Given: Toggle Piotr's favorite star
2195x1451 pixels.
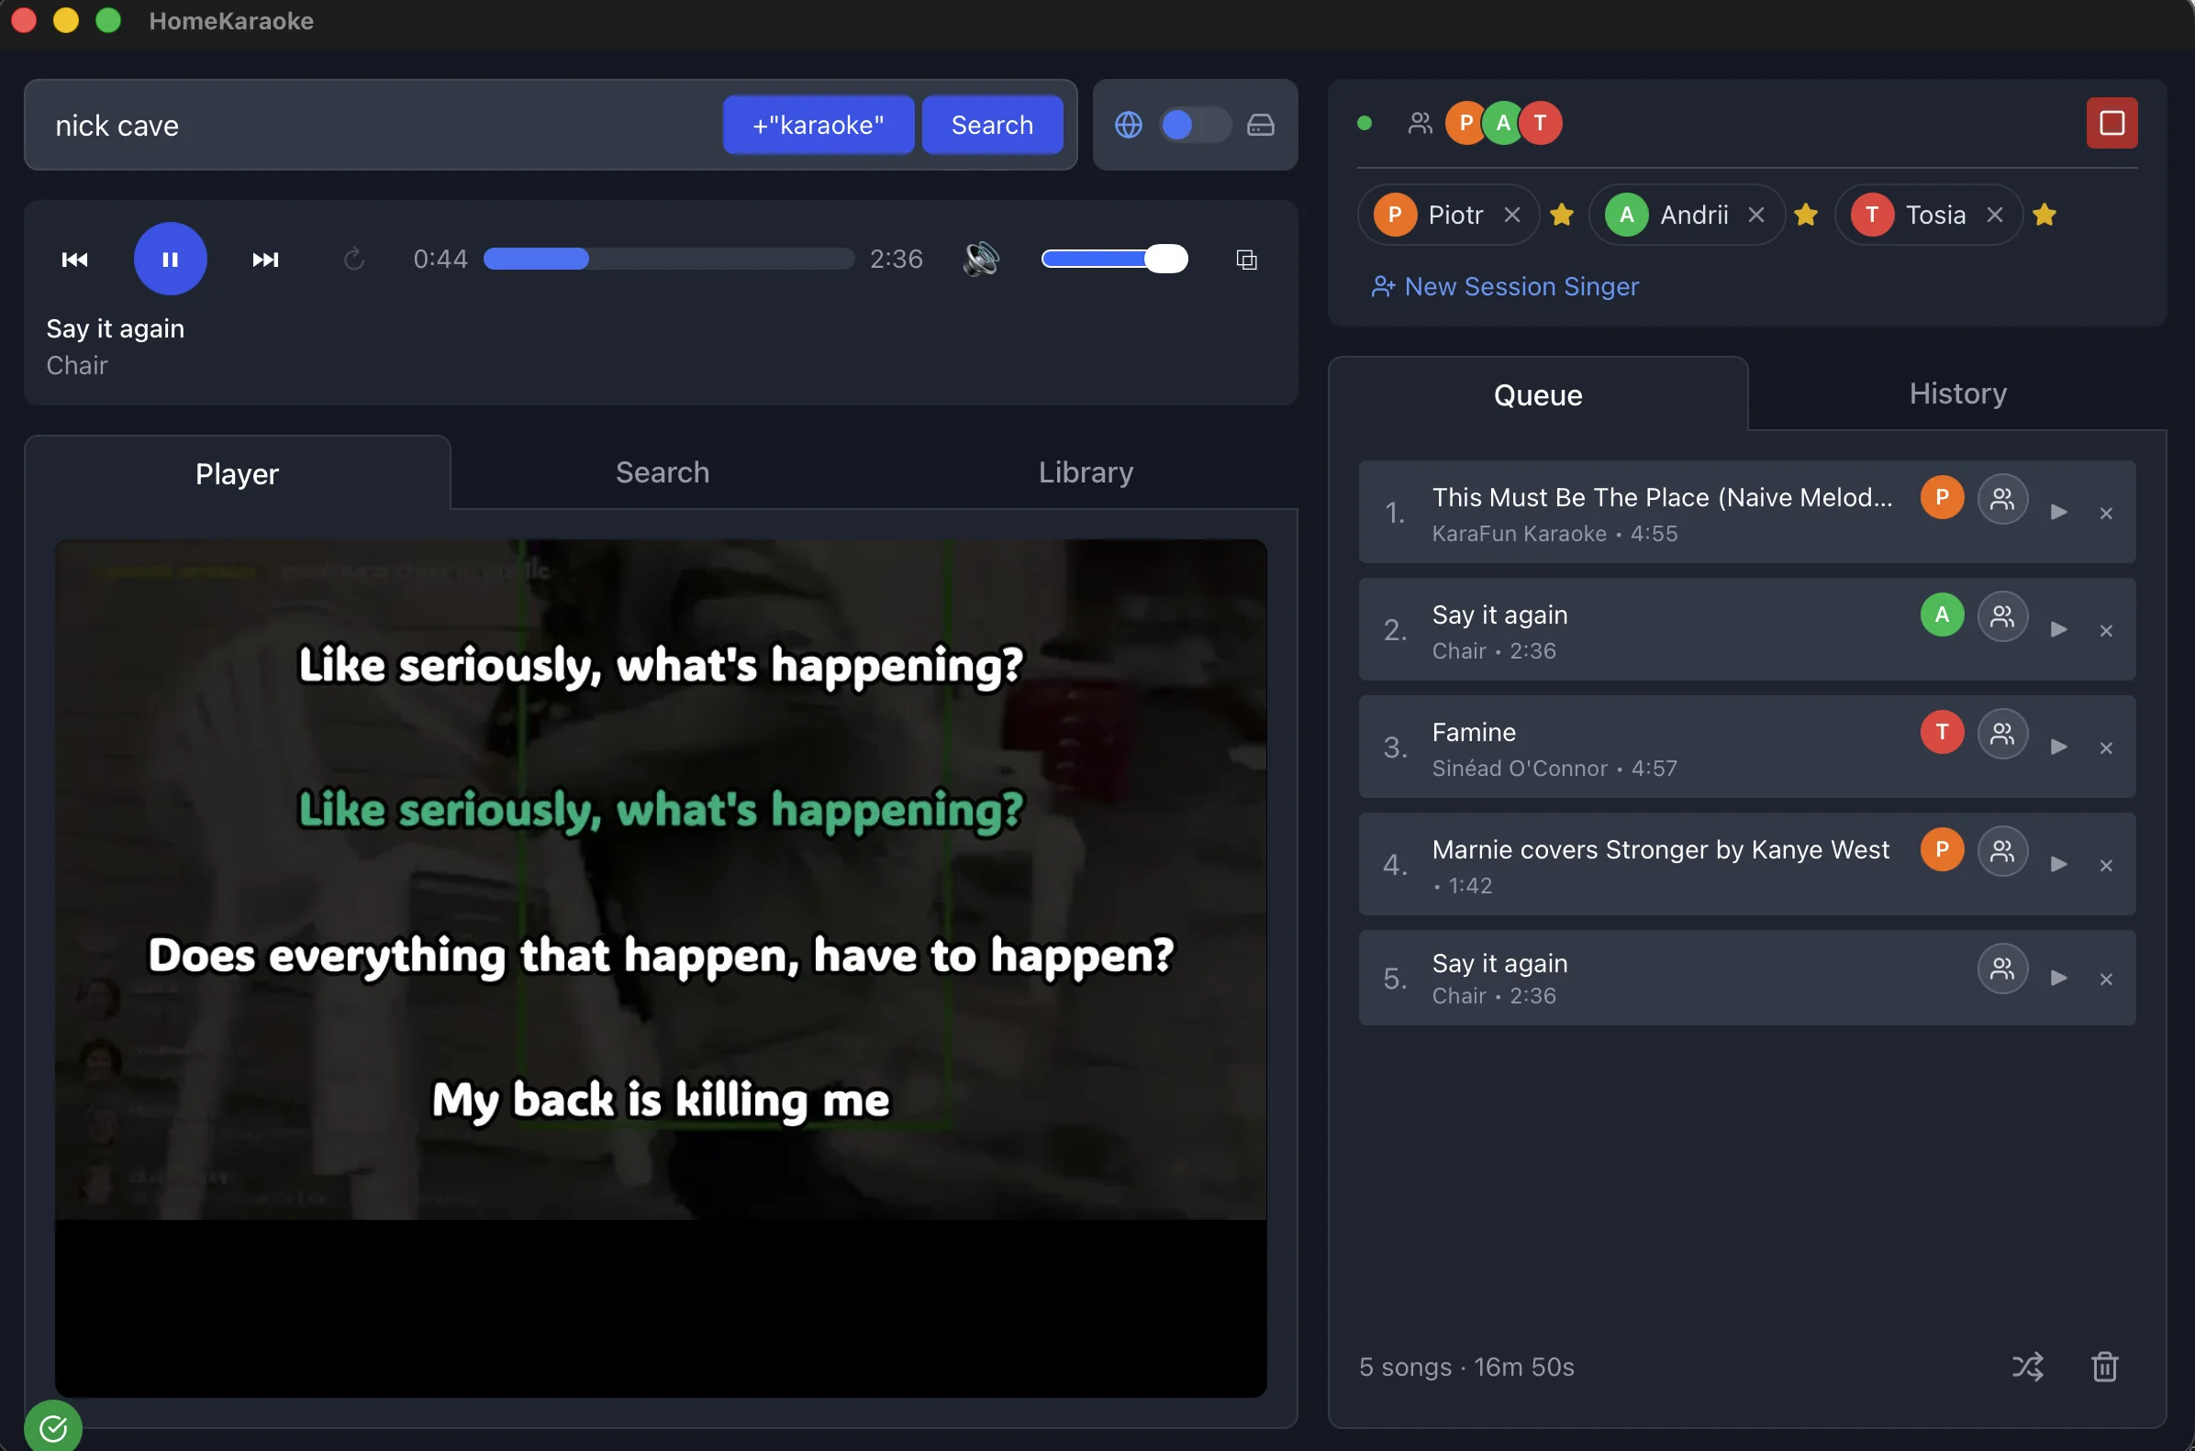Looking at the screenshot, I should tap(1562, 215).
